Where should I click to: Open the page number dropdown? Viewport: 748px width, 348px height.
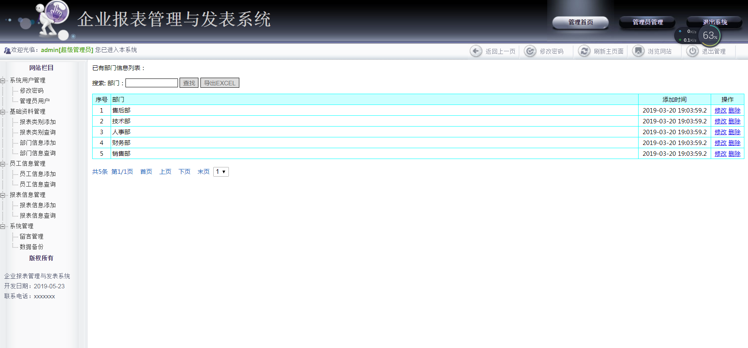click(x=221, y=172)
